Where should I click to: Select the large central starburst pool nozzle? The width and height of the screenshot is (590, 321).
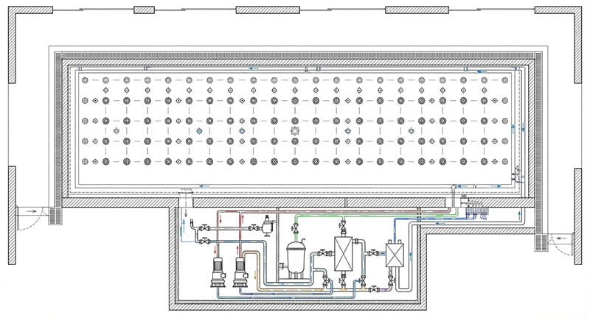click(x=295, y=130)
